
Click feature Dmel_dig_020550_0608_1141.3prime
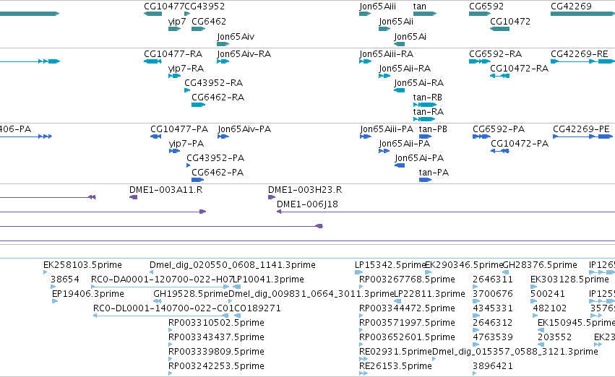(x=232, y=265)
